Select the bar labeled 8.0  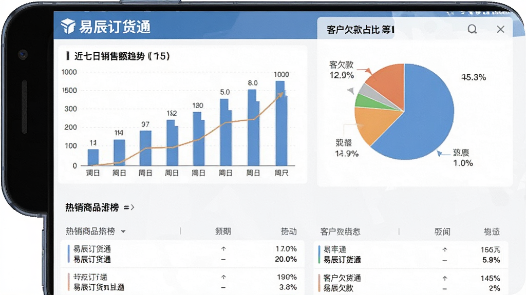point(254,128)
